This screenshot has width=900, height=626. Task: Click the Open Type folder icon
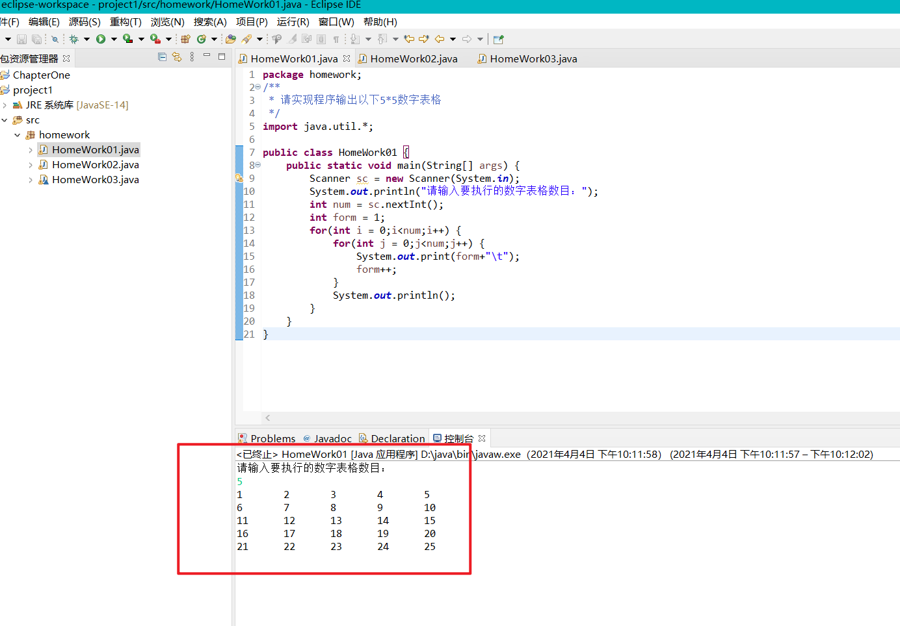pyautogui.click(x=231, y=39)
